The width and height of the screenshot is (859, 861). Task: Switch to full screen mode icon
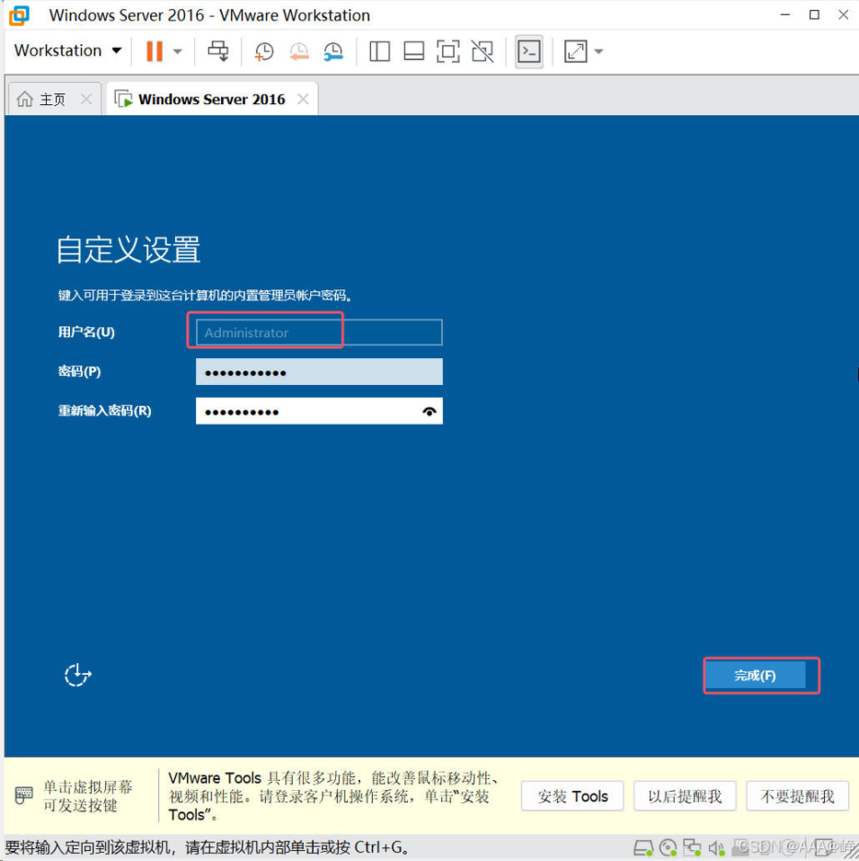(447, 52)
